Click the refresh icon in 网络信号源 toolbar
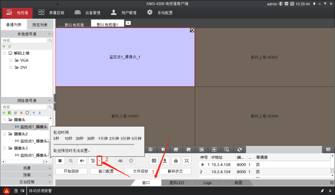Image resolution: width=335 pixels, height=195 pixels. click(x=27, y=113)
